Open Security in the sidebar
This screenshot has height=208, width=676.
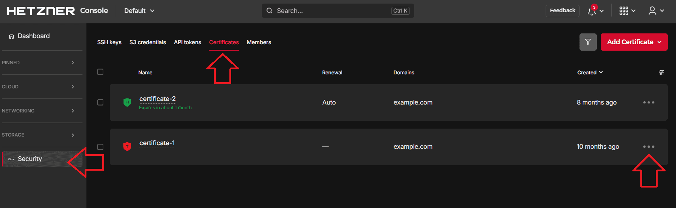(42, 159)
